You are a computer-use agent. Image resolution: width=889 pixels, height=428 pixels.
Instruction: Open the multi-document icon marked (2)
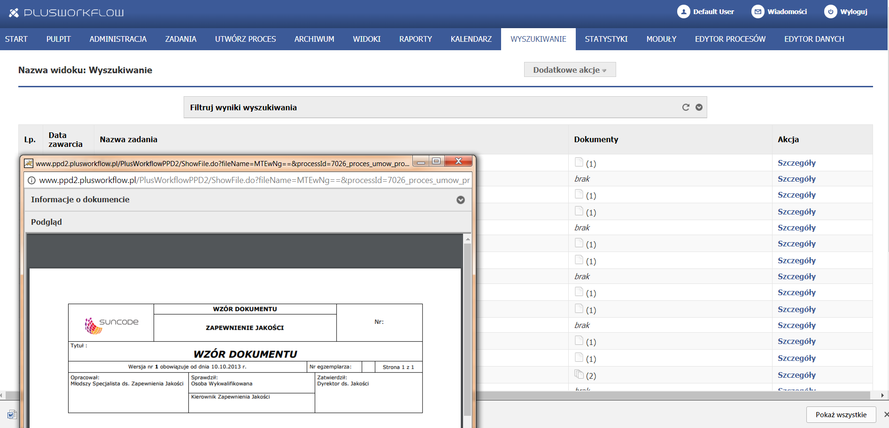579,374
